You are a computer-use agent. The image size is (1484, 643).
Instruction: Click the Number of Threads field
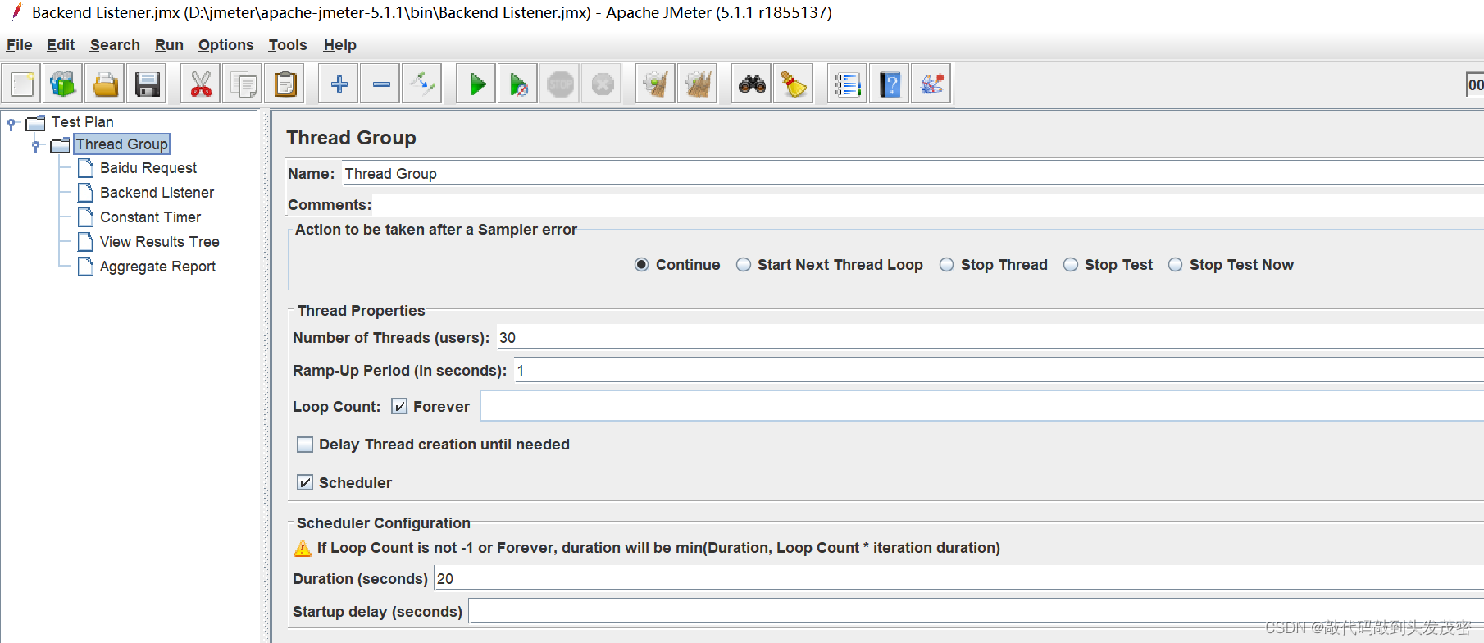[990, 338]
